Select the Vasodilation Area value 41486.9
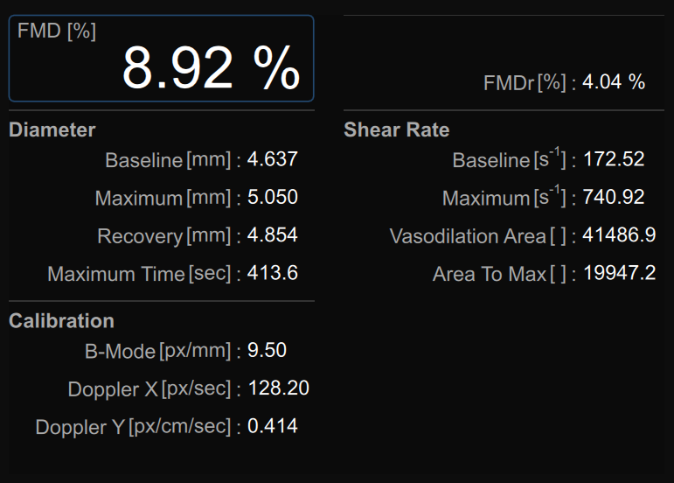The height and width of the screenshot is (483, 674). 619,235
